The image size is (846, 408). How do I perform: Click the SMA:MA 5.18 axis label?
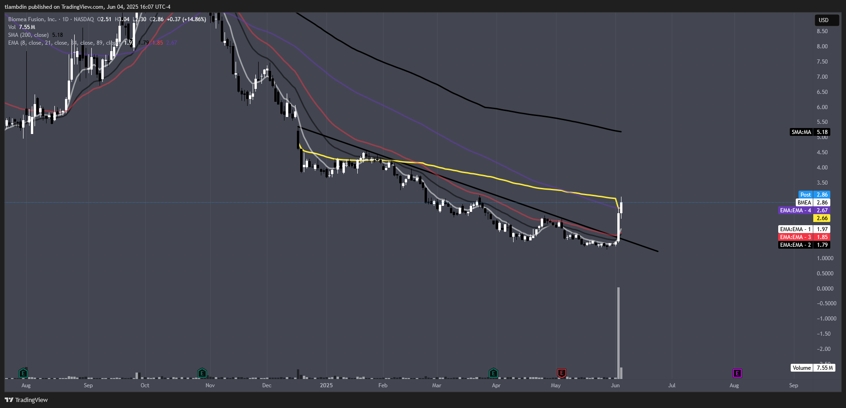coord(810,132)
